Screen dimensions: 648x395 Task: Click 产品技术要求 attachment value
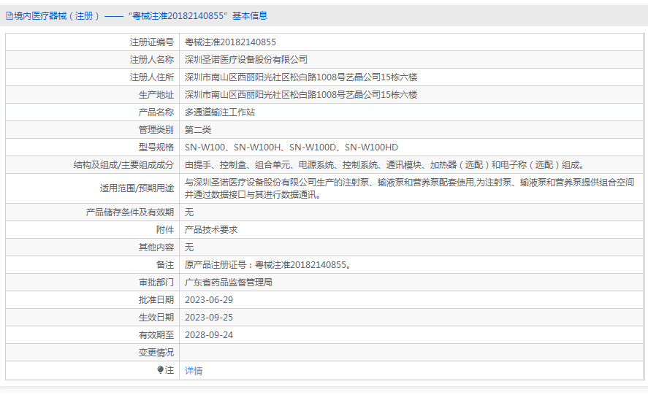tap(211, 230)
